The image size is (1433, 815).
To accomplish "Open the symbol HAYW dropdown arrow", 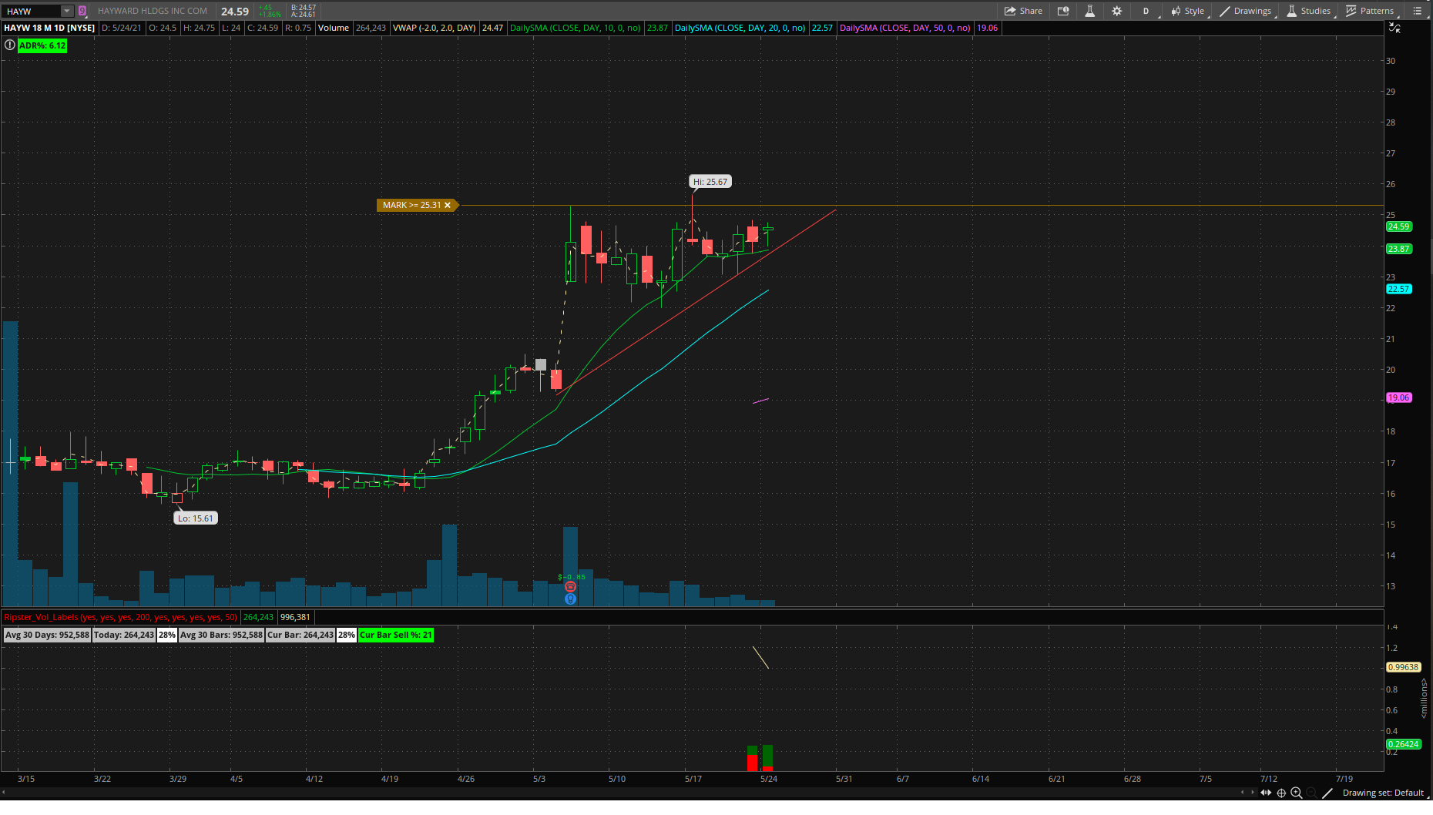I will 67,11.
